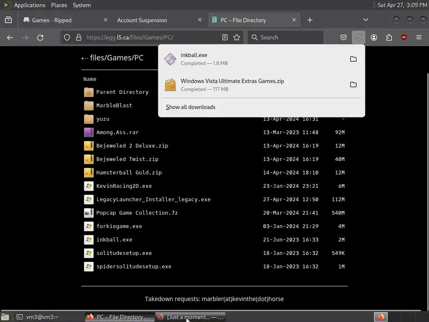Show containing folder for Windows Vista Extras zip

(x=353, y=85)
